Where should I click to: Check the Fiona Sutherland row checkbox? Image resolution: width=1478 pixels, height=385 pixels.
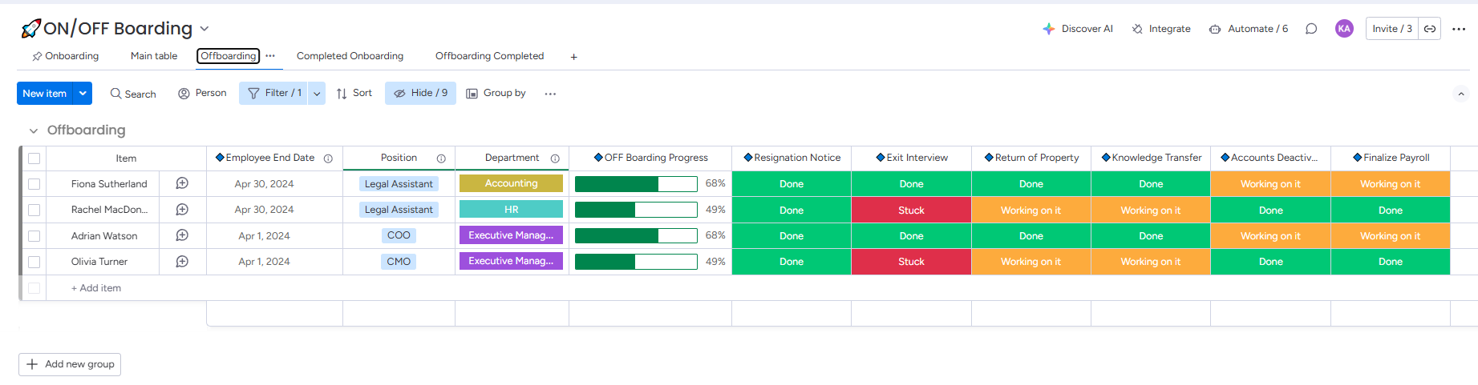pyautogui.click(x=34, y=184)
